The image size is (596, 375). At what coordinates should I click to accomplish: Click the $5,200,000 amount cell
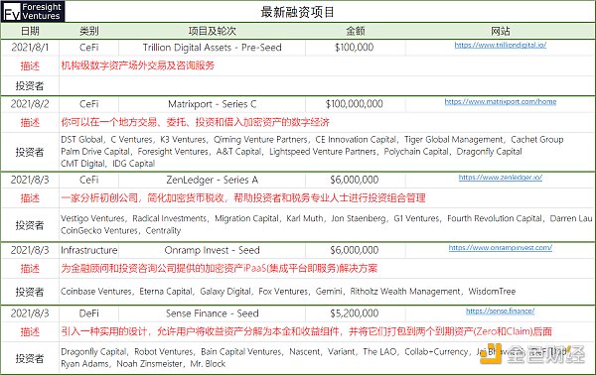coord(355,313)
